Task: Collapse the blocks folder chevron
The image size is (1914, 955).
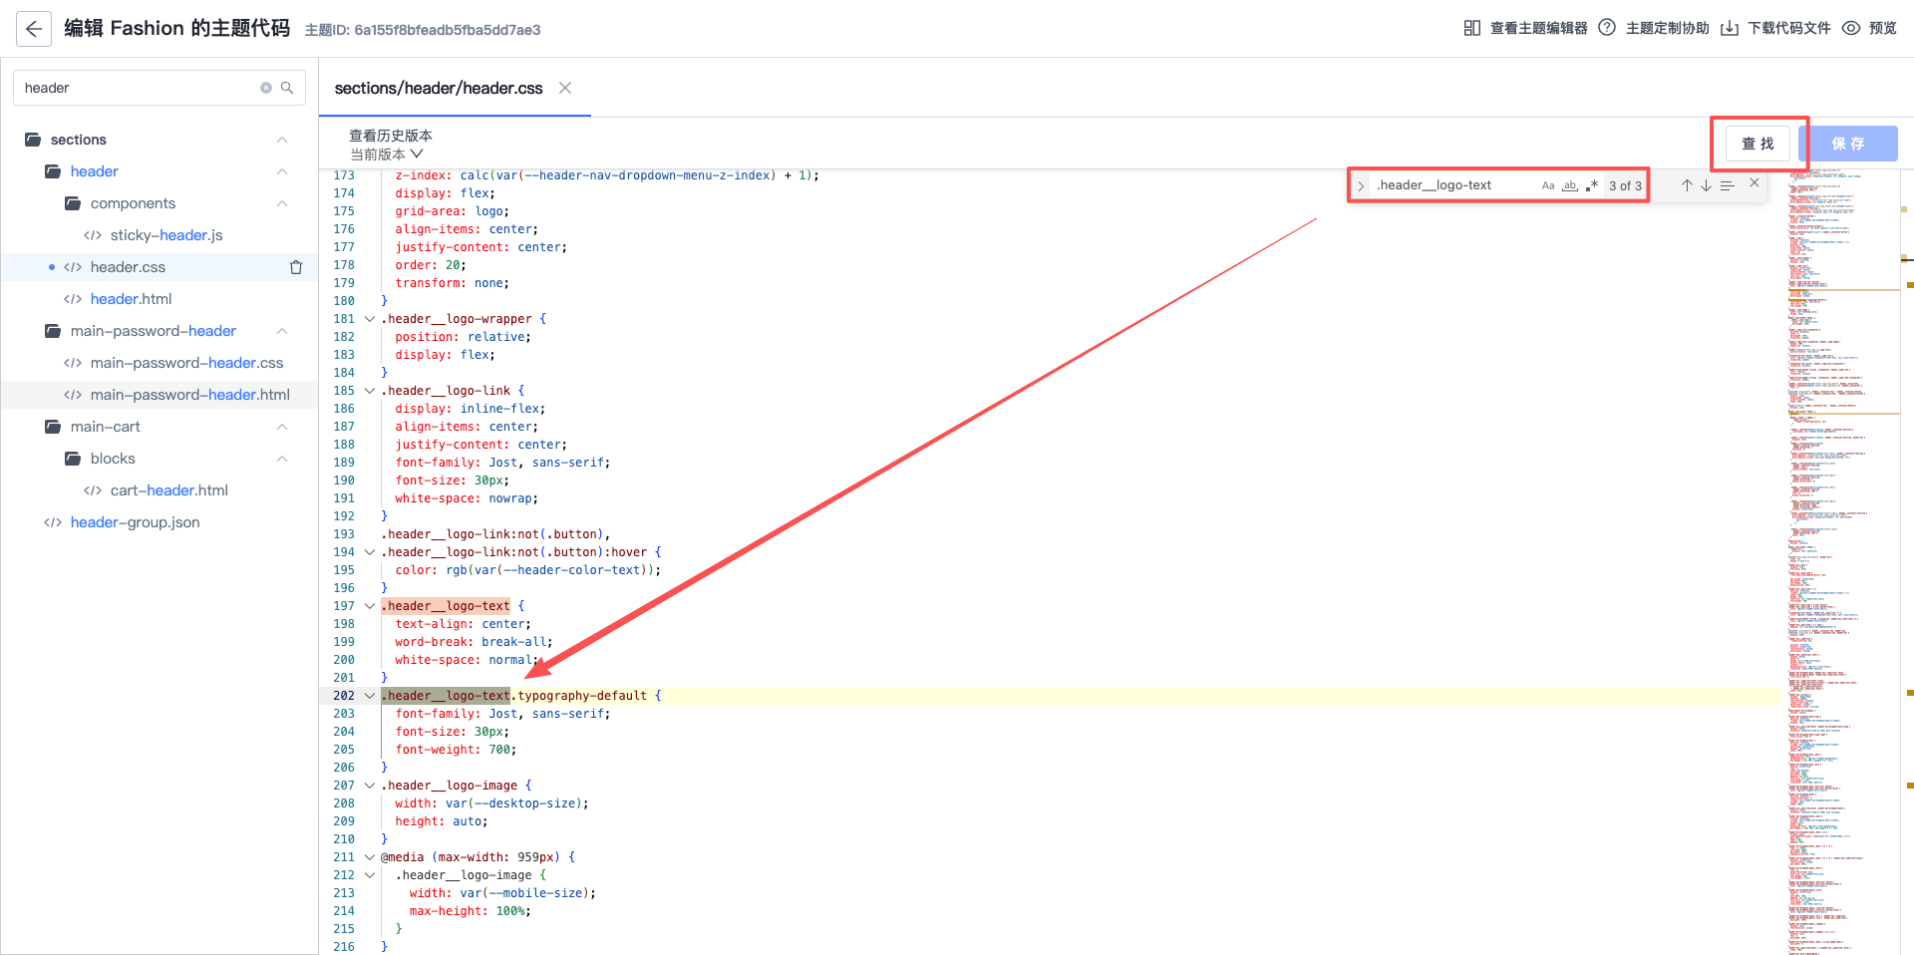Action: [x=282, y=459]
